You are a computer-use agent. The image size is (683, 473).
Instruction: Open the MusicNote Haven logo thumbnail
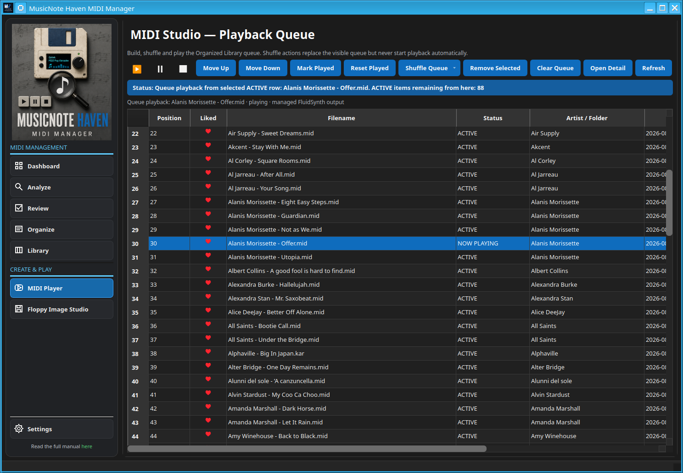click(62, 82)
